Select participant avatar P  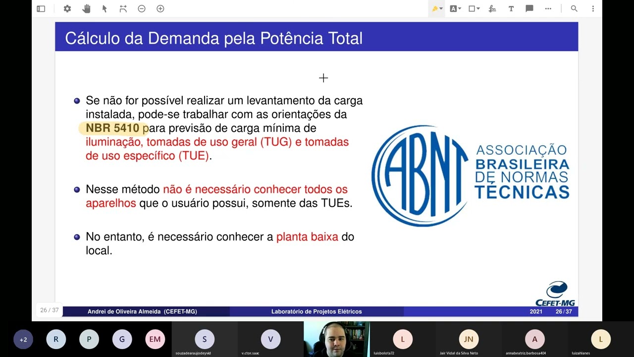89,339
